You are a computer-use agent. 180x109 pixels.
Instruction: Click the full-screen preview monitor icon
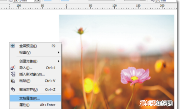tap(13, 46)
